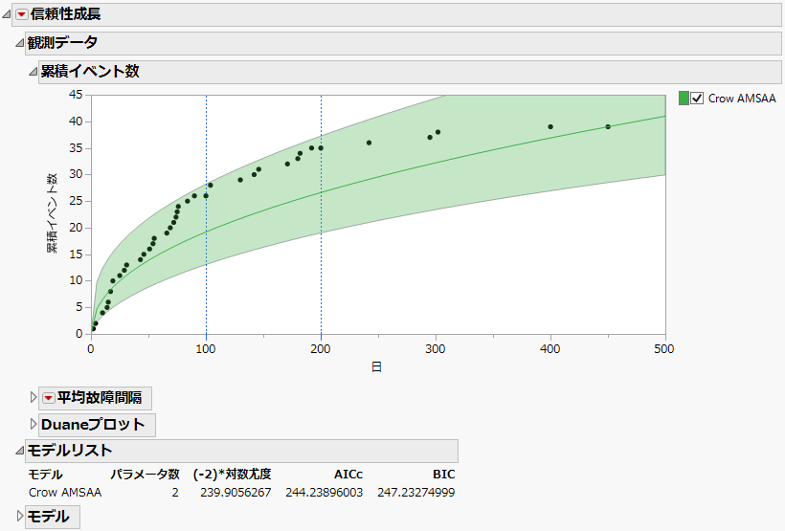Click the Y axis tick label 20
Screen dimensions: 785x531
(76, 228)
